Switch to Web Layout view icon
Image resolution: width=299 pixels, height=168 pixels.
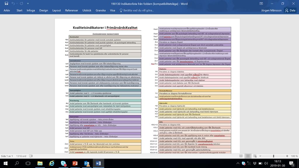pos(255,156)
